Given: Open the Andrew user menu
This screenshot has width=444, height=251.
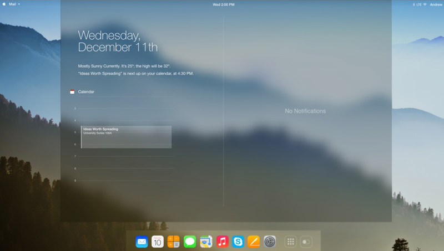Looking at the screenshot, I should pyautogui.click(x=436, y=4).
